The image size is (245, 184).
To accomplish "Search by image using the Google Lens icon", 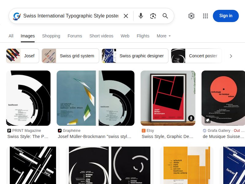I will 153,16.
